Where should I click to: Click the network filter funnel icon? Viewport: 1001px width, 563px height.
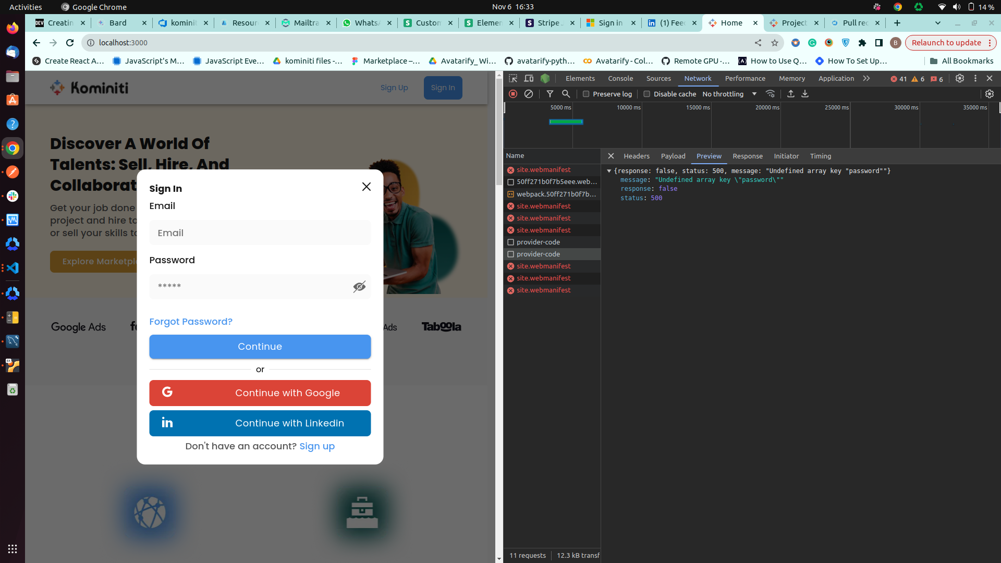(550, 94)
